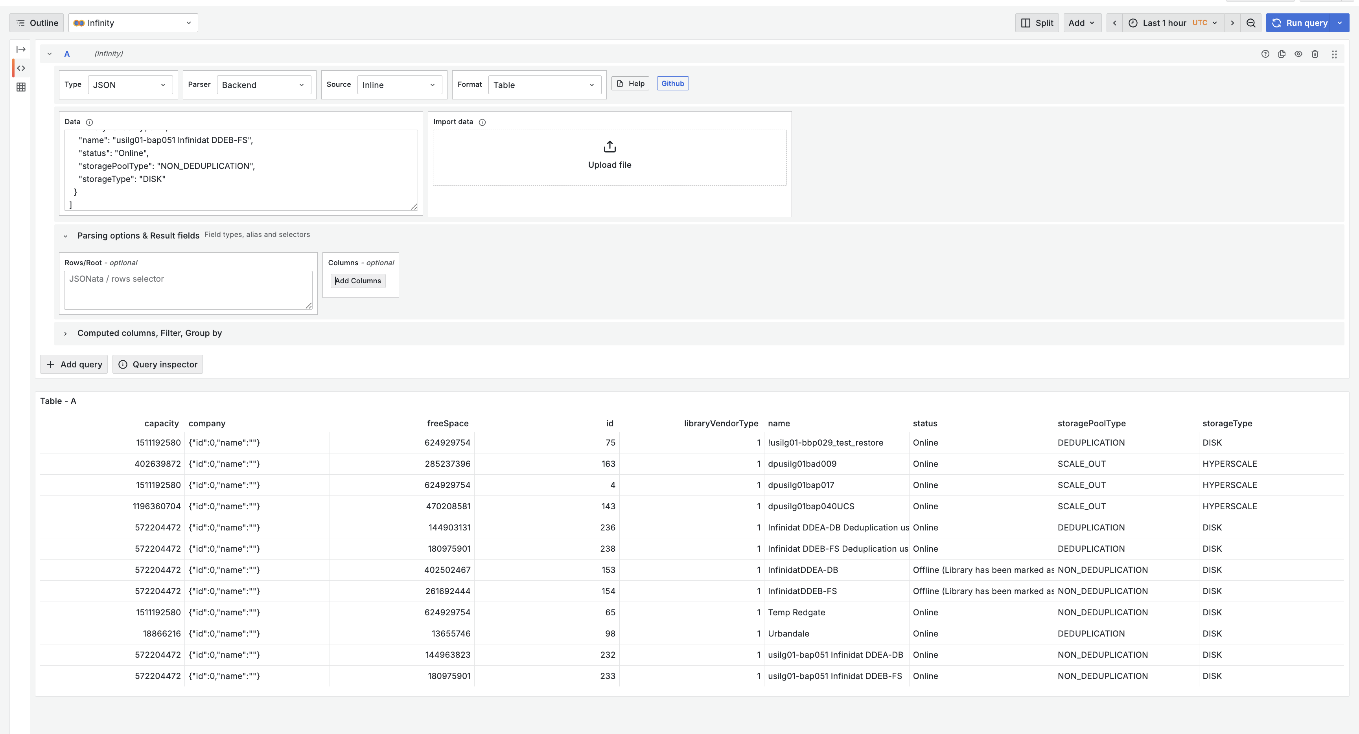This screenshot has height=734, width=1359.
Task: Expand Computed columns, Filter, Group by
Action: [x=149, y=333]
